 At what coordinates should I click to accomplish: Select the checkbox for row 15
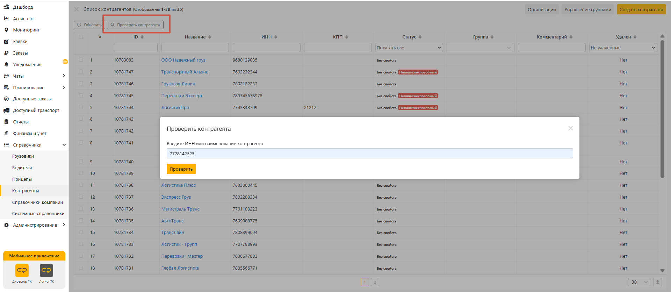click(81, 232)
